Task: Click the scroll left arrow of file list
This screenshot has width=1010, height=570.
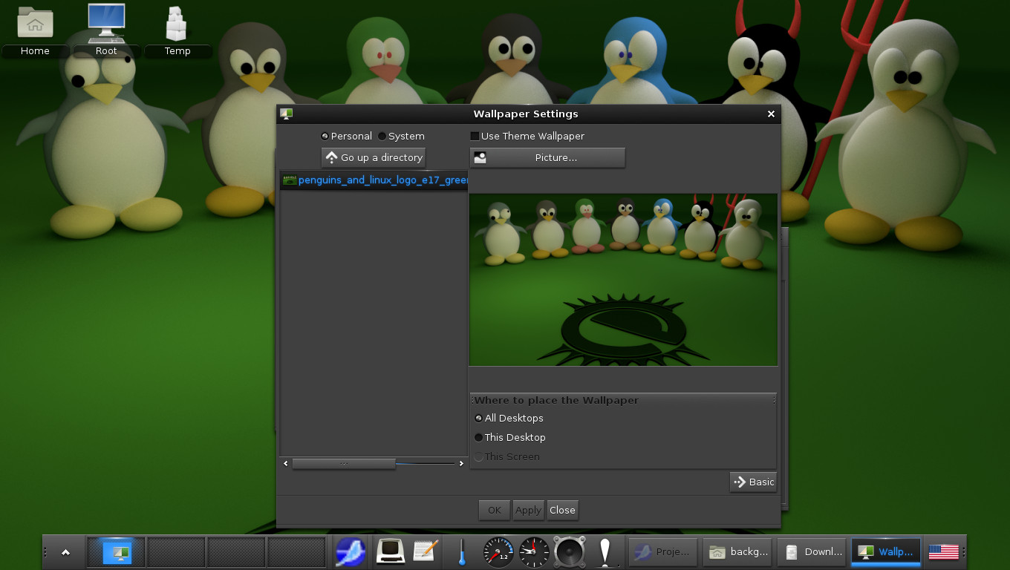Action: click(x=286, y=463)
